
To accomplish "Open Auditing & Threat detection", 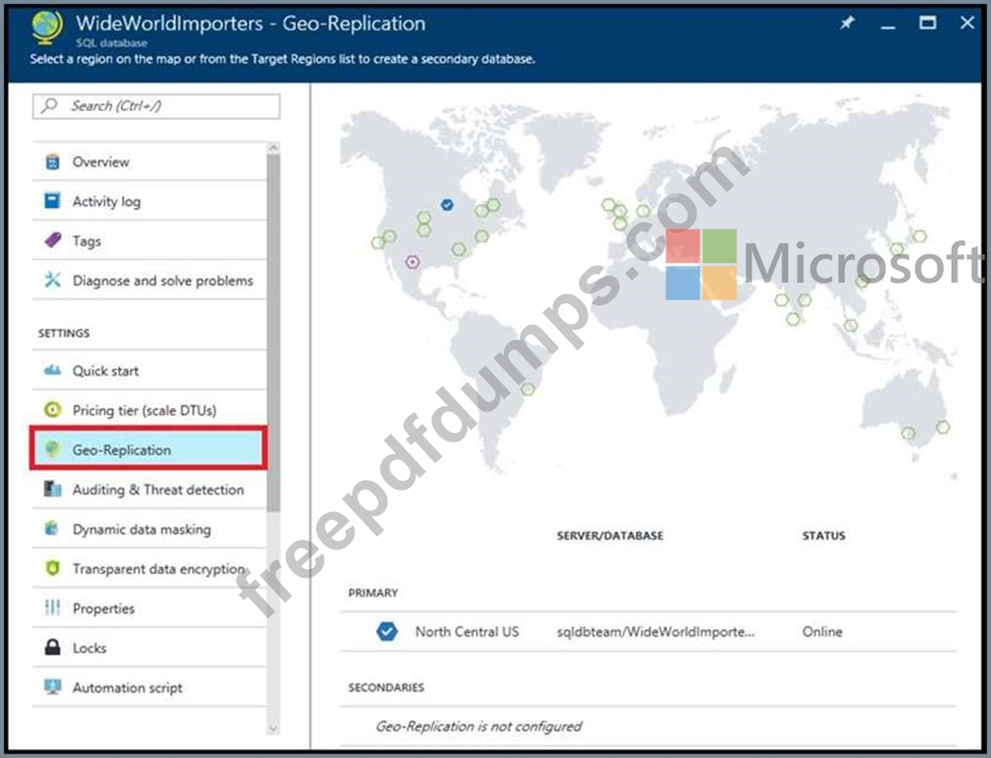I will pyautogui.click(x=149, y=489).
